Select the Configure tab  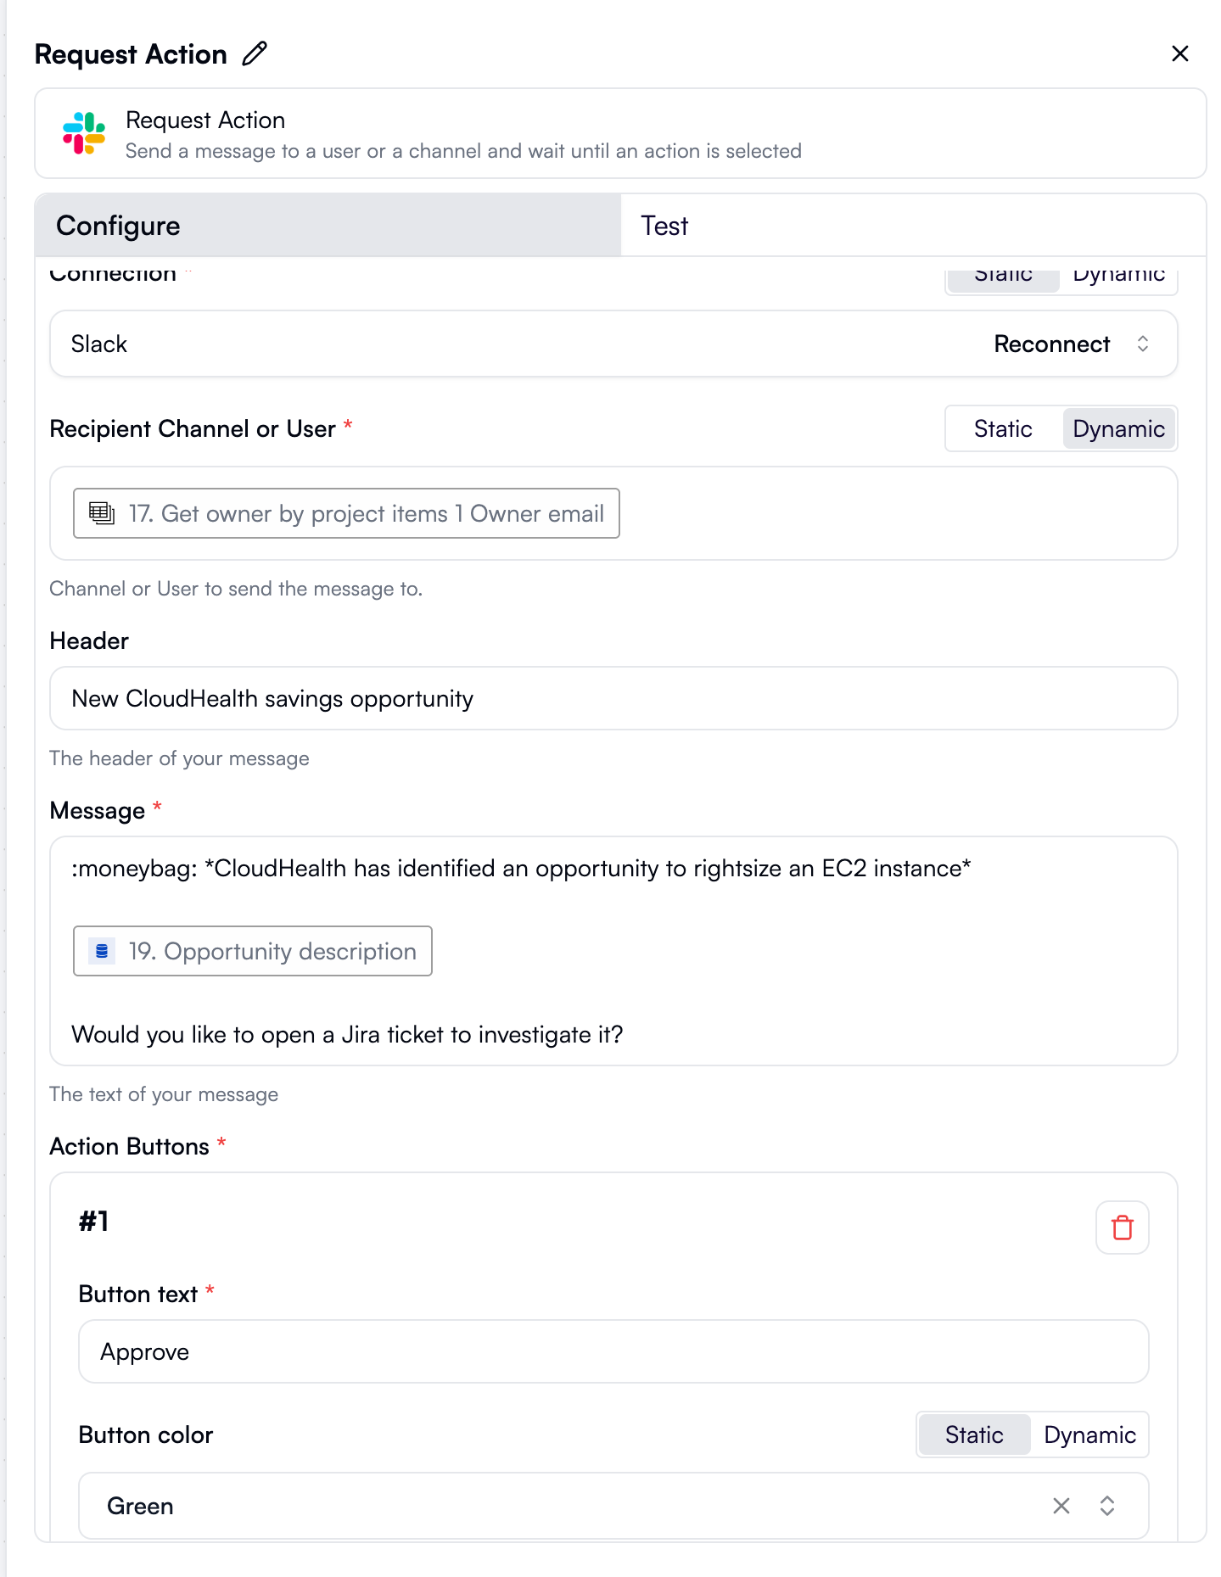(x=118, y=226)
